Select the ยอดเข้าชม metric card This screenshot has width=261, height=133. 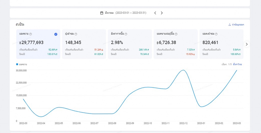coord(221,44)
